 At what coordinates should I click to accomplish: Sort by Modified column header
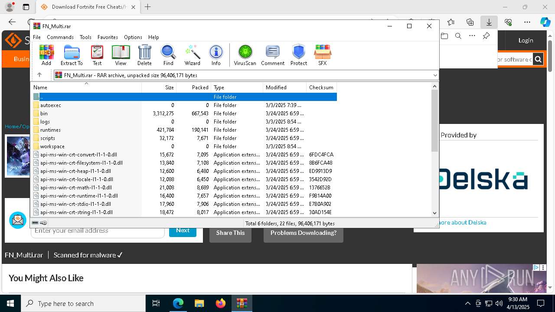coord(285,88)
